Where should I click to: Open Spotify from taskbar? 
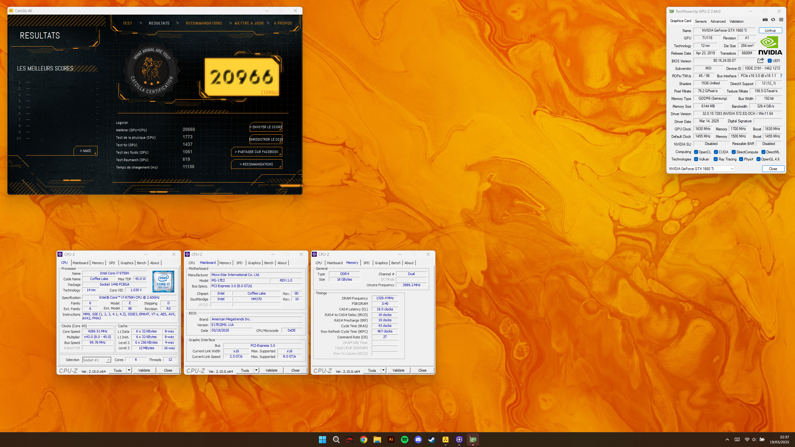pos(404,440)
